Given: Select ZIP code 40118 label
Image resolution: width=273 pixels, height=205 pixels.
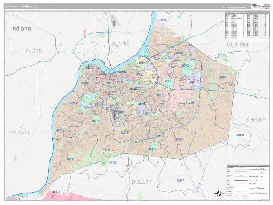Looking at the screenshot, I should coord(107,149).
